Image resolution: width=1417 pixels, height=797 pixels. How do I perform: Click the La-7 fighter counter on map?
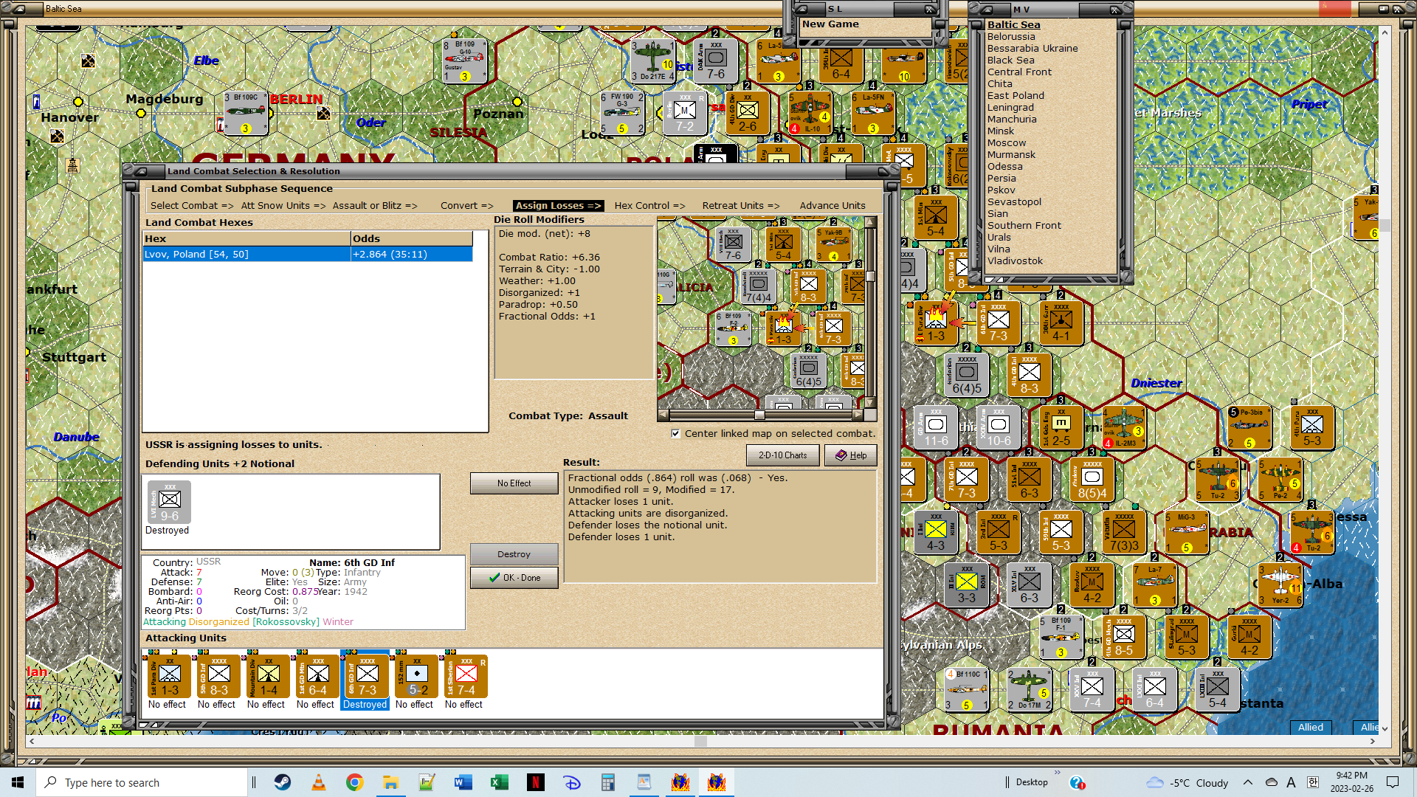(1154, 585)
